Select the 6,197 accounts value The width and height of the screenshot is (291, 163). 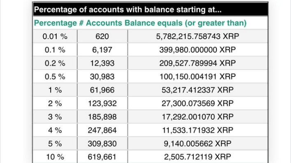[x=102, y=49]
